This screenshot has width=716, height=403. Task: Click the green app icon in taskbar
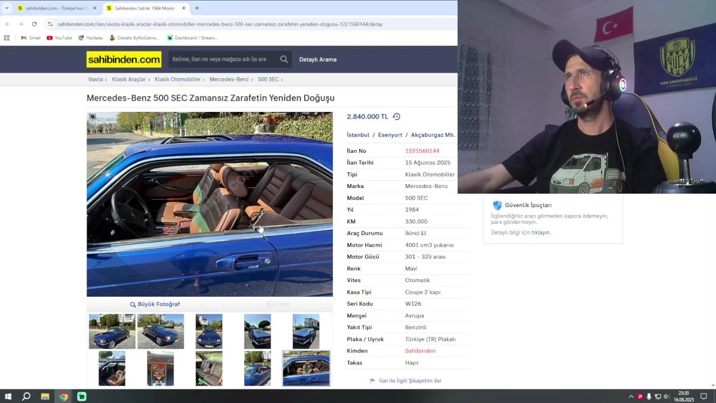click(x=82, y=396)
